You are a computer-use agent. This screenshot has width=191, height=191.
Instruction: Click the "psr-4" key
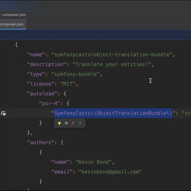tap(50, 103)
